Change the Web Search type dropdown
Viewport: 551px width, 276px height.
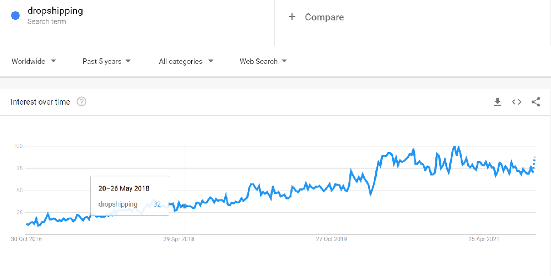pyautogui.click(x=263, y=62)
